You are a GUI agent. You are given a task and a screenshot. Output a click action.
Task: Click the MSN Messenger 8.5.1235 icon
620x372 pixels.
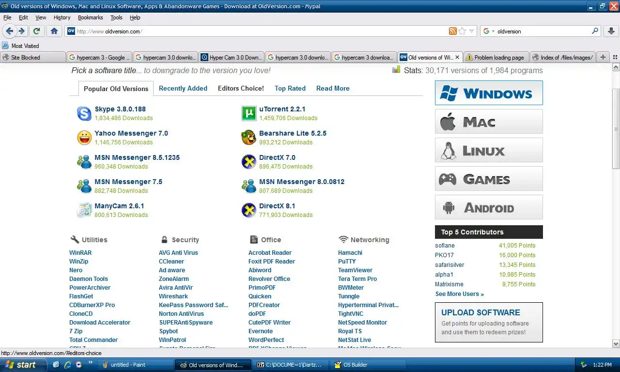coord(84,162)
